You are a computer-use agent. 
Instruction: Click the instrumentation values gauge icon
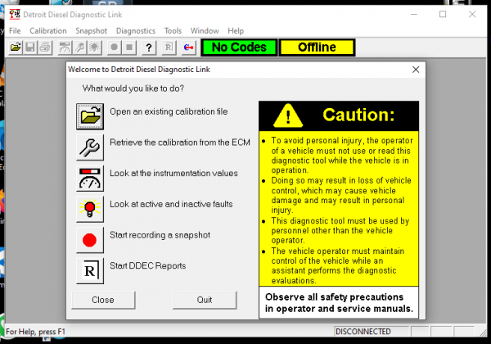coord(90,178)
